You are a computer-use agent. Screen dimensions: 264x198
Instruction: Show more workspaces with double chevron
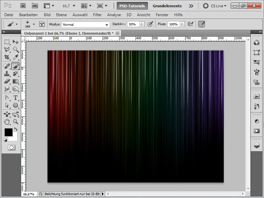[191, 6]
